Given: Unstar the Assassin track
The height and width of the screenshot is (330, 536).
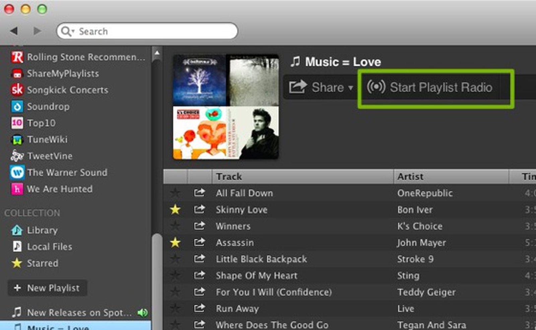Looking at the screenshot, I should coord(175,242).
